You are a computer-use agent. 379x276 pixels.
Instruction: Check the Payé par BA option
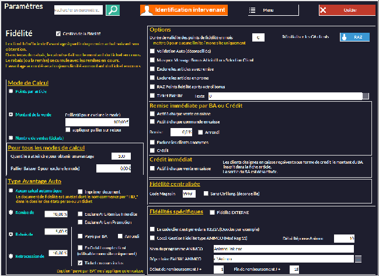[x=80, y=236]
